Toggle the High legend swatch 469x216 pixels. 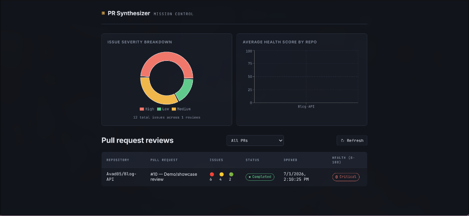142,109
